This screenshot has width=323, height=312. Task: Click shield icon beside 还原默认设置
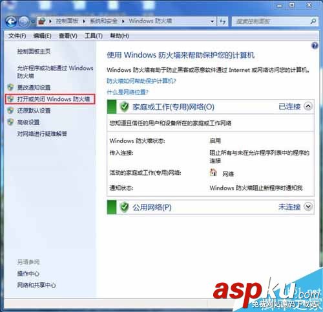point(10,111)
